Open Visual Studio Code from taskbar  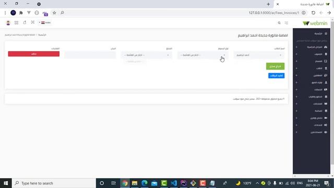174,183
